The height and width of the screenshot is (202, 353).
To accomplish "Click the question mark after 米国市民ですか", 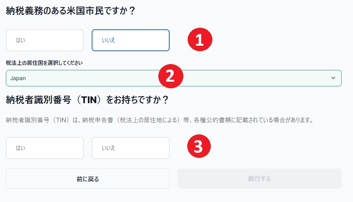I will pos(132,11).
